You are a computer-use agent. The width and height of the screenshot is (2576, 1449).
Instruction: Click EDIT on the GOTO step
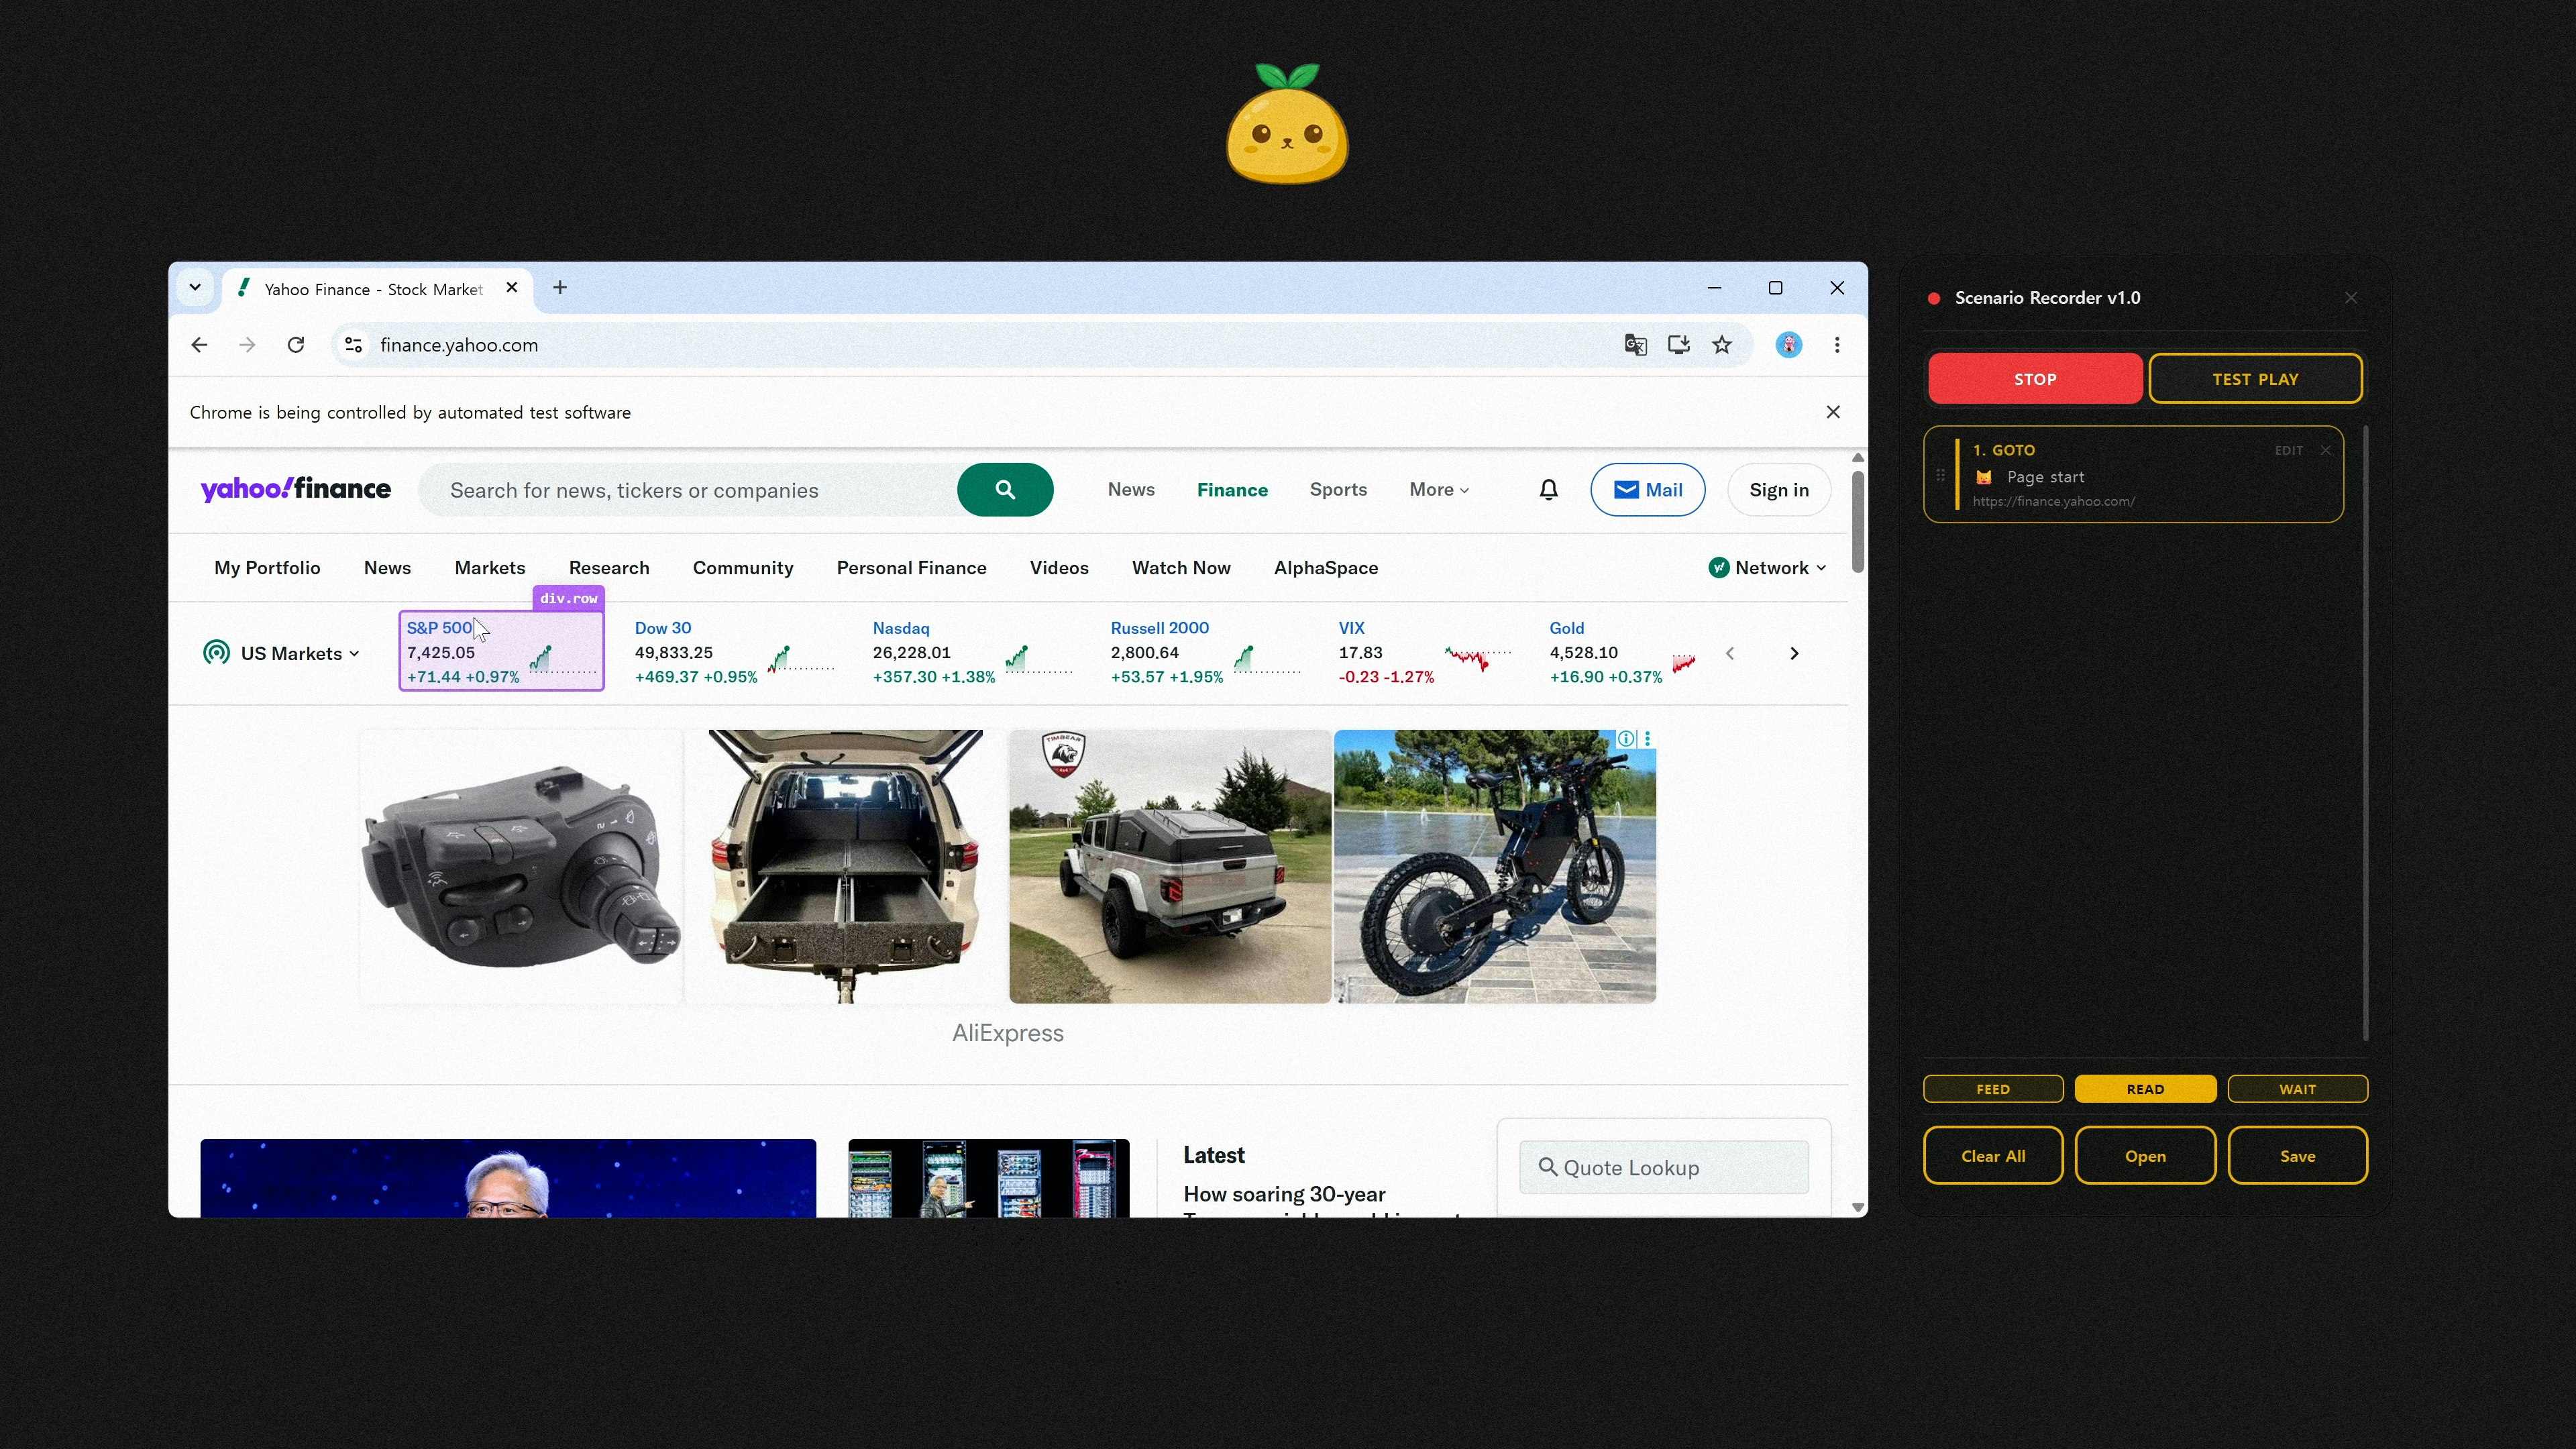pyautogui.click(x=2288, y=451)
